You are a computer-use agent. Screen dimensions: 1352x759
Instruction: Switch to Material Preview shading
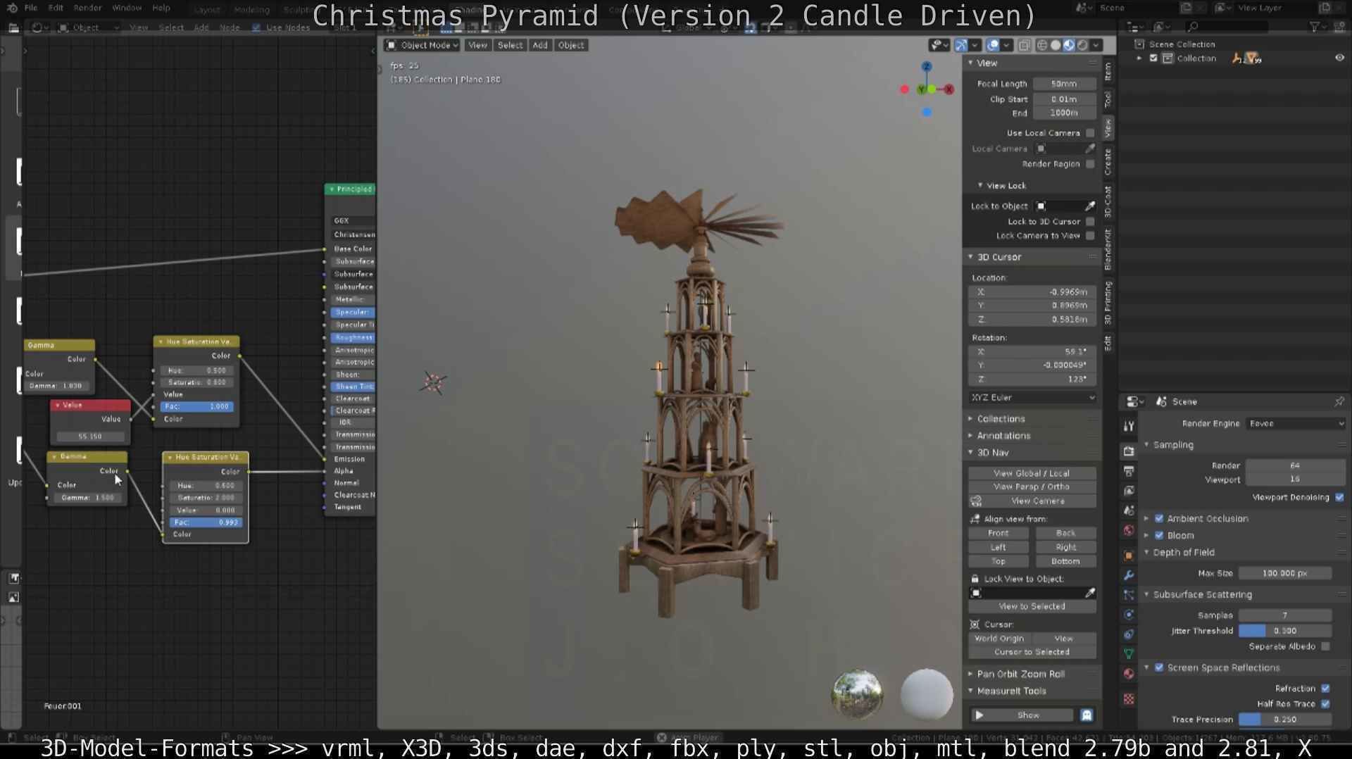tap(1069, 45)
